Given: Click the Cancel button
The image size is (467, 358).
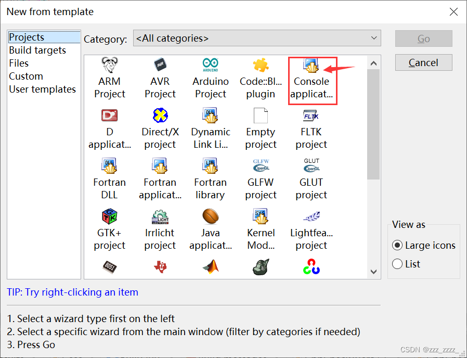Looking at the screenshot, I should (x=423, y=62).
